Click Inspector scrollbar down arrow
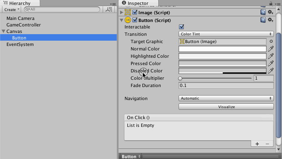Image resolution: width=282 pixels, height=159 pixels. coord(278,149)
